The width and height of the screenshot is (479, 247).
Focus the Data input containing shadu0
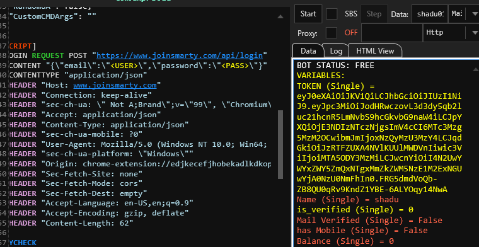[x=429, y=14]
